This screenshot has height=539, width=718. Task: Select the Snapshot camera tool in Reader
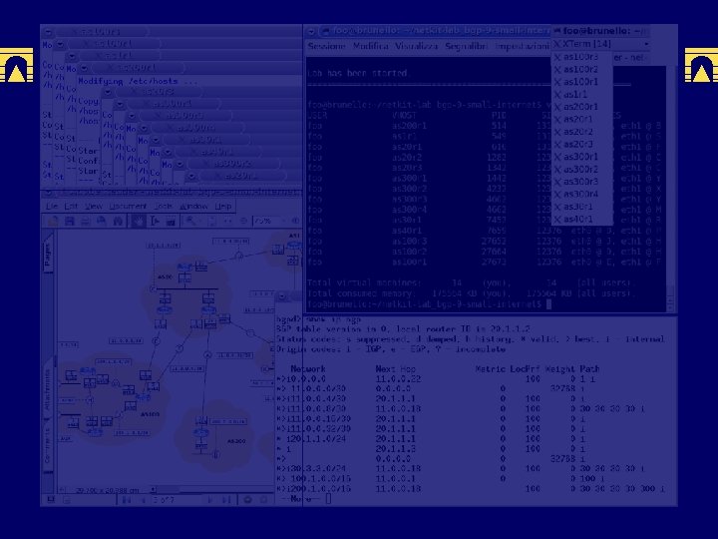(171, 222)
